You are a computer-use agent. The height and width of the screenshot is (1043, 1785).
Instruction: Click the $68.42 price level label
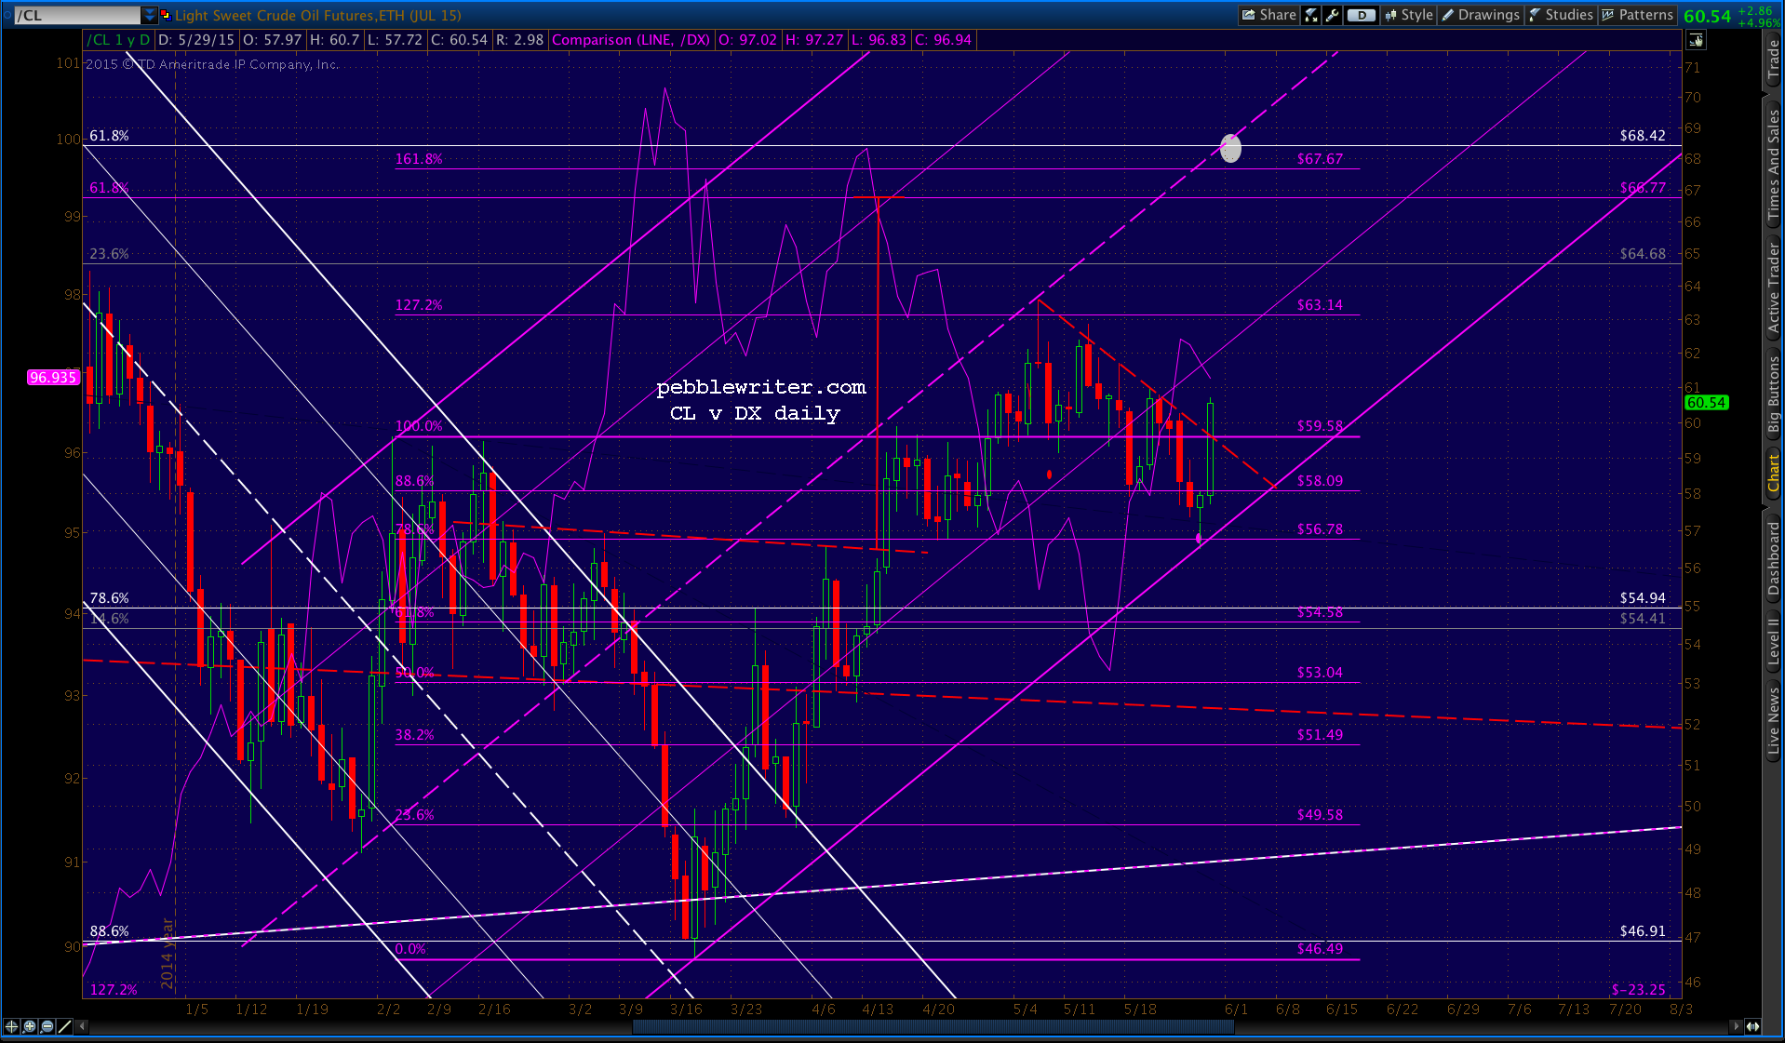tap(1643, 136)
